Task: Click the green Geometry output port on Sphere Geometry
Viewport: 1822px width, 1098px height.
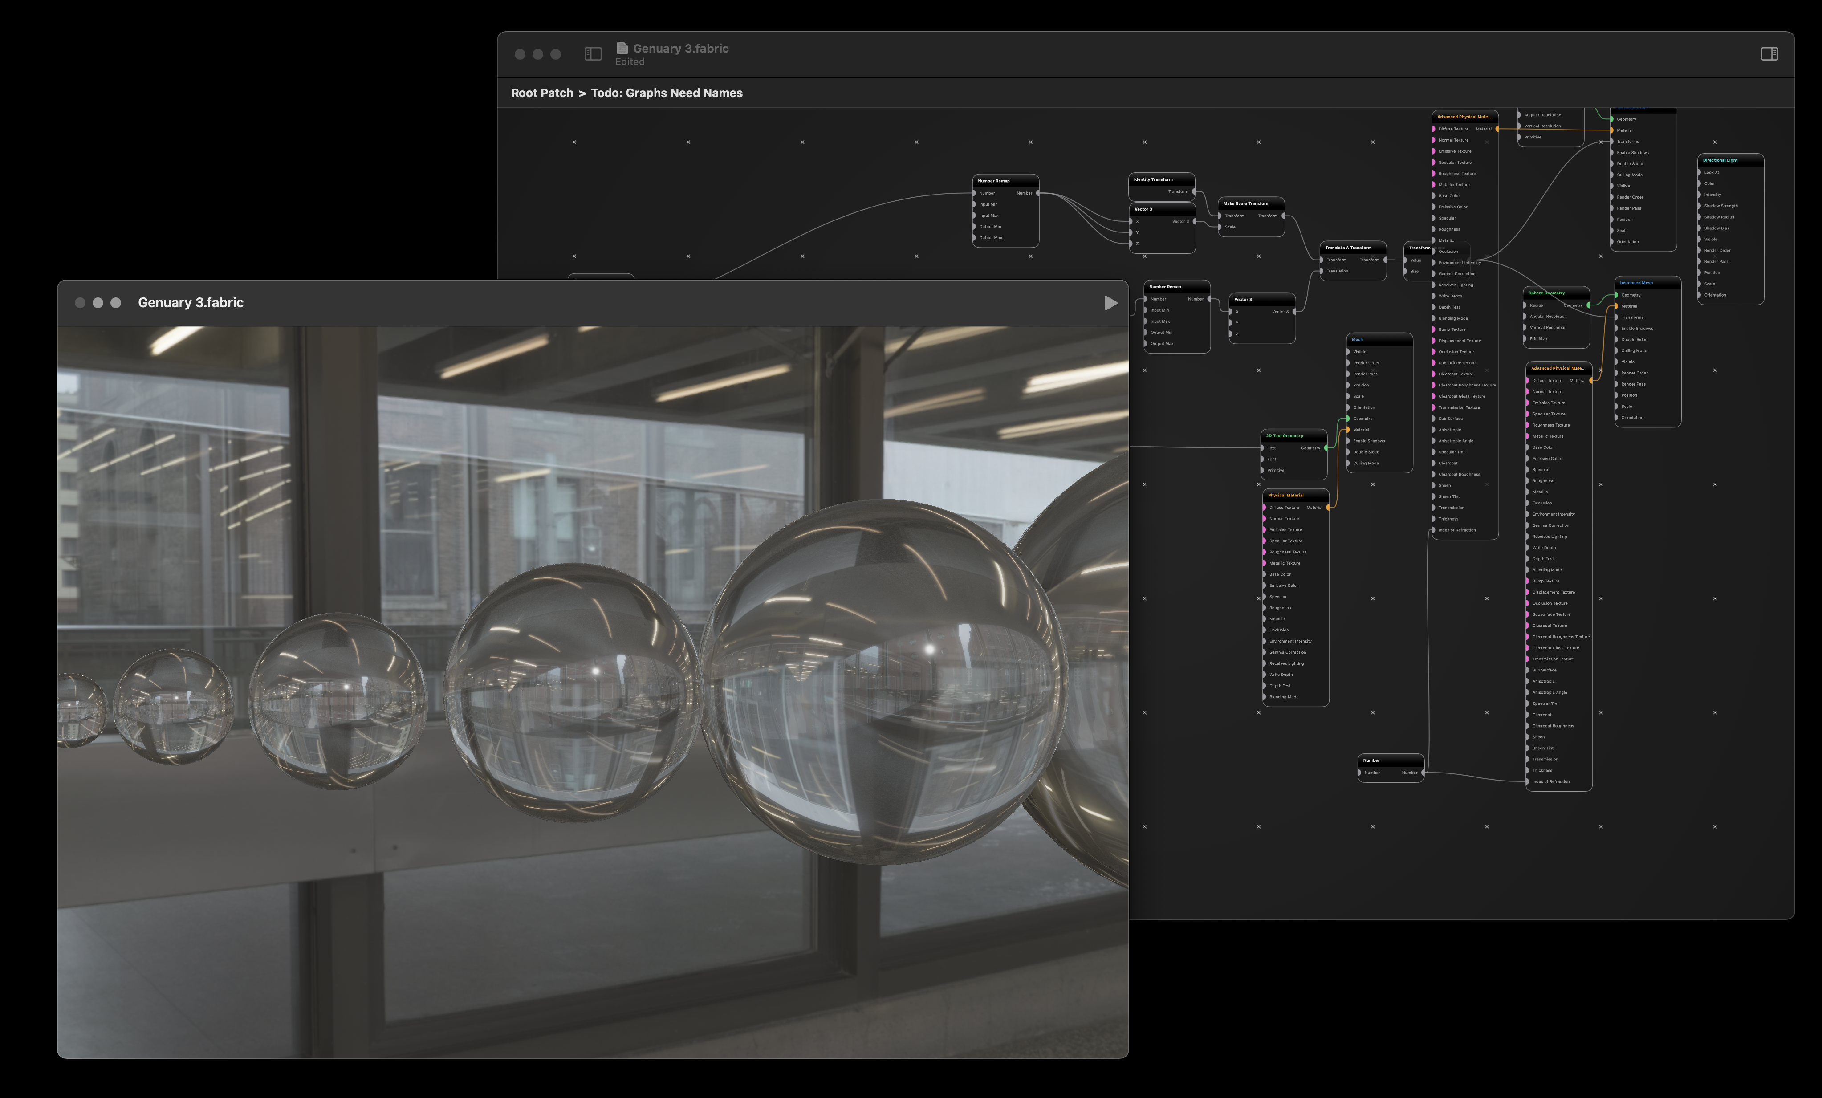Action: click(1588, 305)
